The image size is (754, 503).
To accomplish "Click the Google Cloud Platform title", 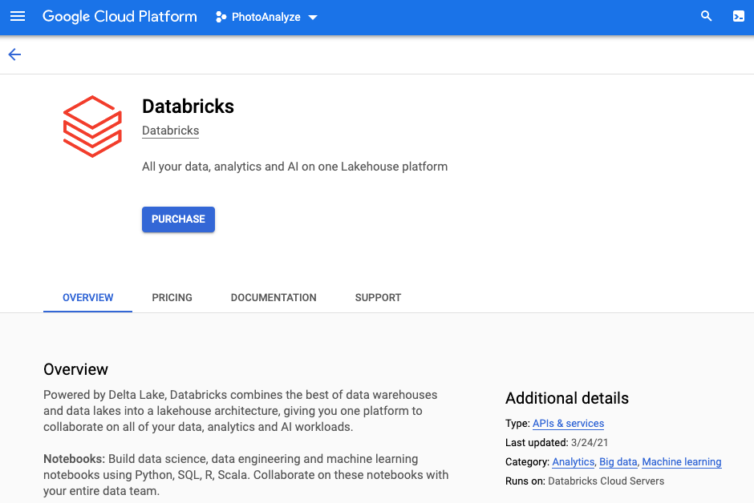I will (120, 16).
